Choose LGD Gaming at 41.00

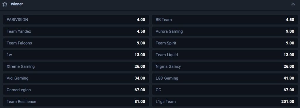click(225, 78)
